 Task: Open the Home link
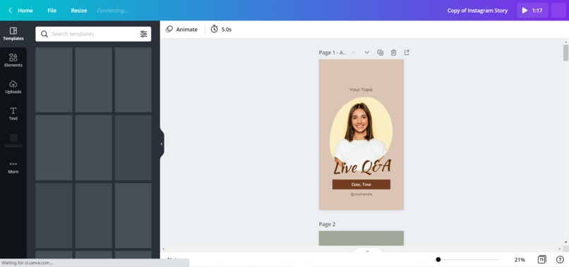click(25, 11)
